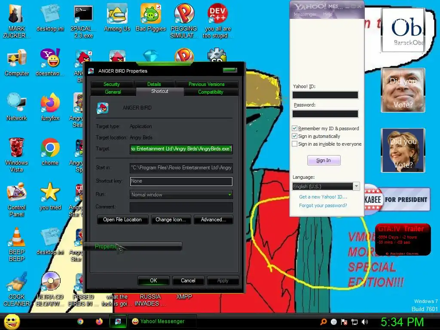This screenshot has height=330, width=440.
Task: Toggle Sign in automatically checkbox
Action: click(x=294, y=136)
